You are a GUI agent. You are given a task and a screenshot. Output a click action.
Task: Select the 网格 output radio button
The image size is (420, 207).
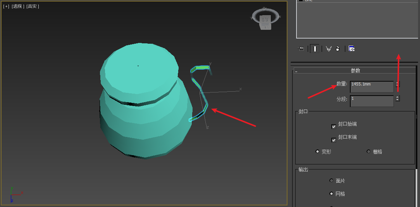(x=331, y=193)
